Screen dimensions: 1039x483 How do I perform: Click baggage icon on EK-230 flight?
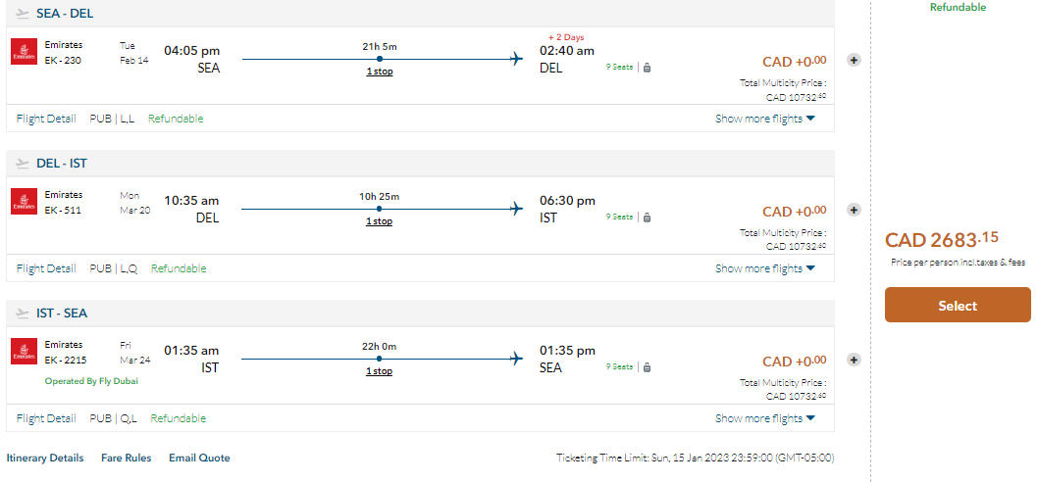[x=648, y=68]
